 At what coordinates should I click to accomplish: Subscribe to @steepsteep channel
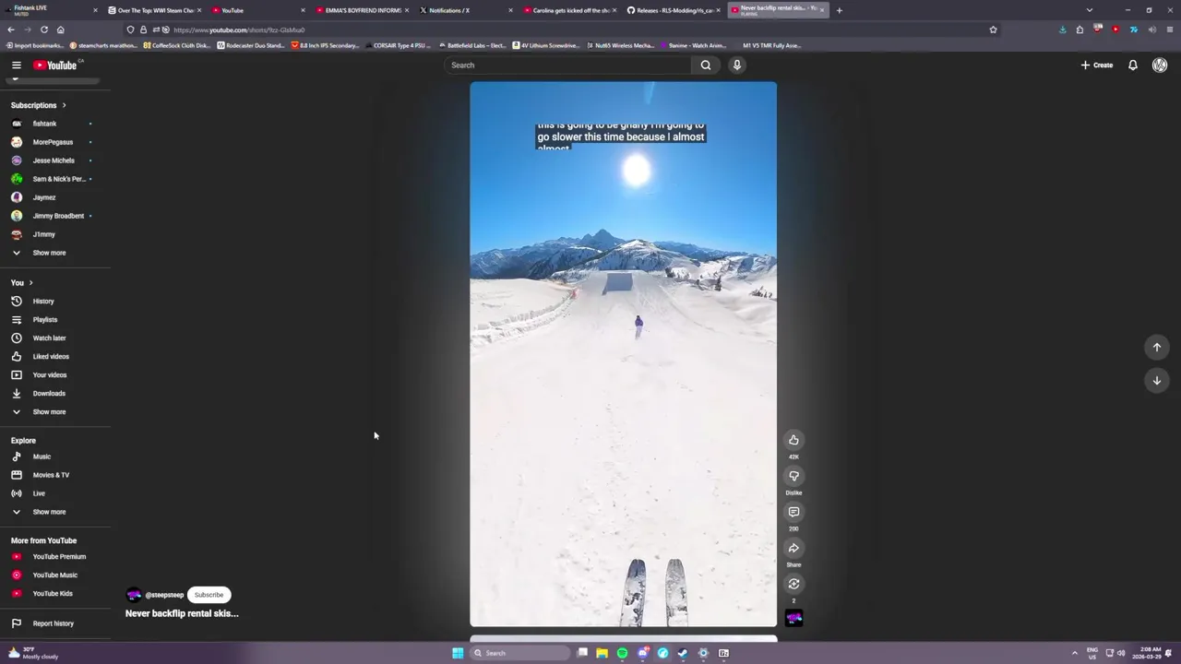209,595
